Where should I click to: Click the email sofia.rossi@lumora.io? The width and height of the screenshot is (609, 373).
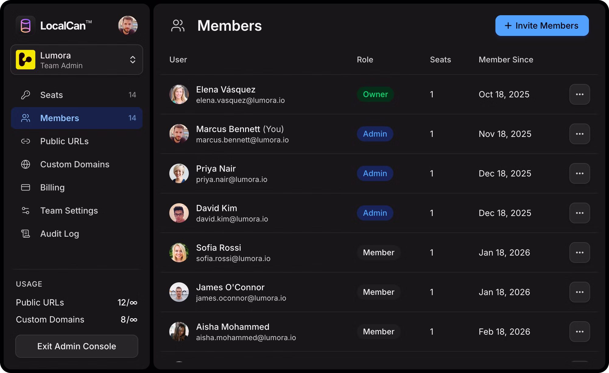[x=233, y=259]
